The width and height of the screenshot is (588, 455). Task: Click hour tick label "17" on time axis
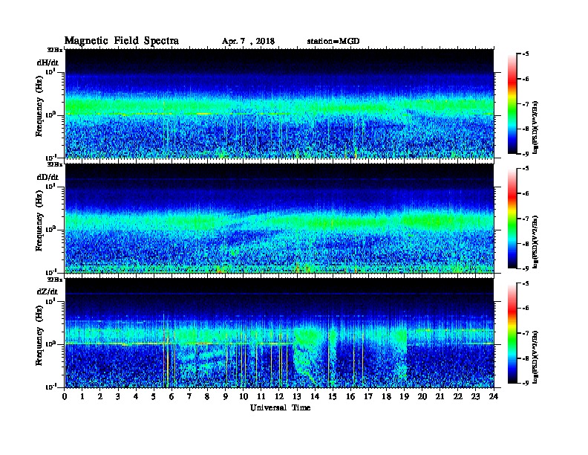(368, 396)
